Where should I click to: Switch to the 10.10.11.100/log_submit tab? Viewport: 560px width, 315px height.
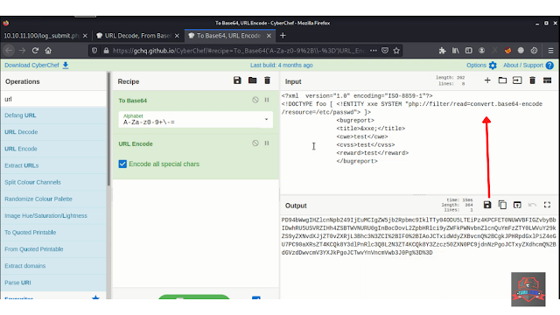click(x=41, y=36)
